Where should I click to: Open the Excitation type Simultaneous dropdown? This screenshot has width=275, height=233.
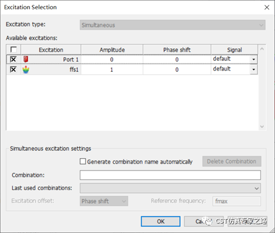pos(173,25)
